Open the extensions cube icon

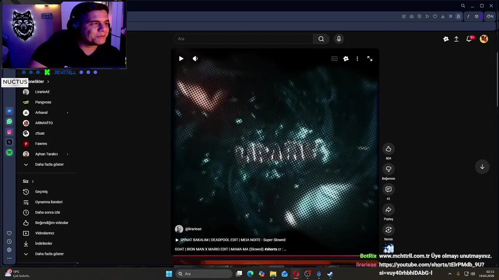point(476,16)
